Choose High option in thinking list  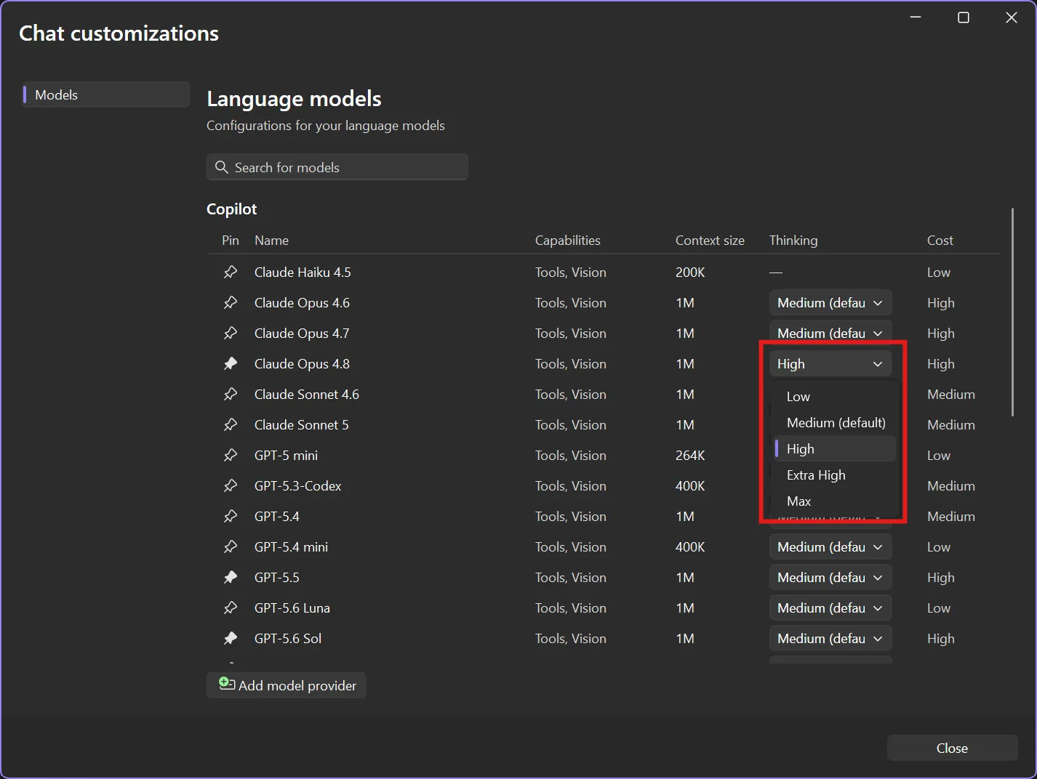(835, 449)
